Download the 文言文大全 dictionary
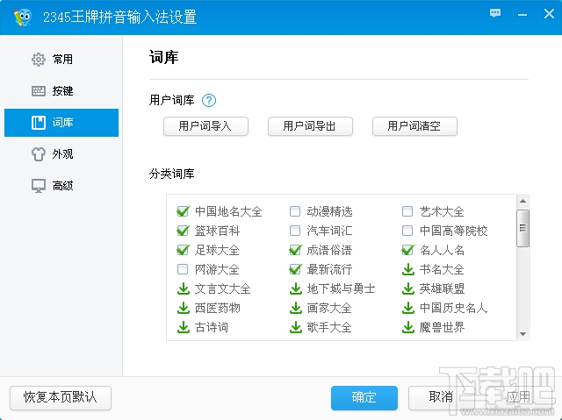This screenshot has width=562, height=420. click(x=184, y=288)
